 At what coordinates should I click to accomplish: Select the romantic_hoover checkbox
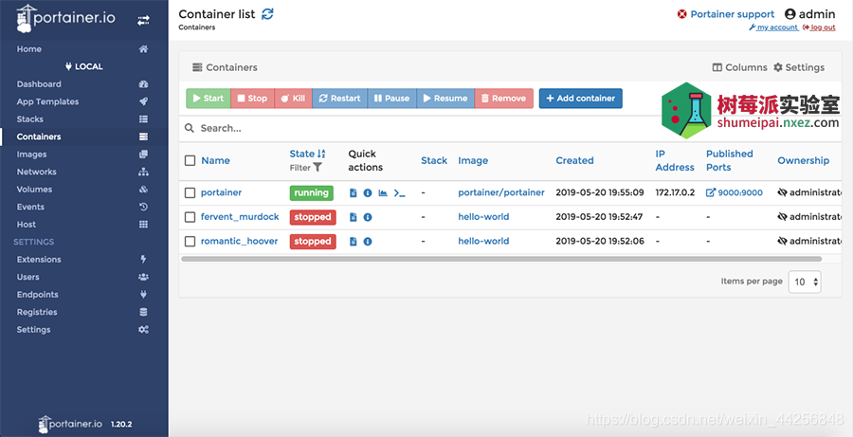(x=190, y=241)
